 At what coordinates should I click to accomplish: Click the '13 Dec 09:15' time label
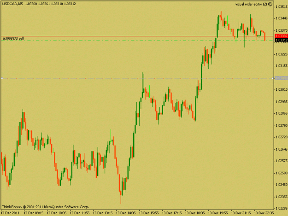34,213
